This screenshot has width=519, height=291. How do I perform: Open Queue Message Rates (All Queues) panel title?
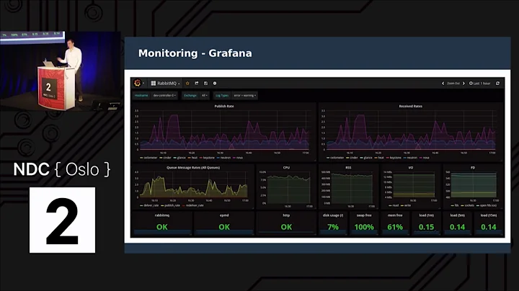(x=193, y=168)
